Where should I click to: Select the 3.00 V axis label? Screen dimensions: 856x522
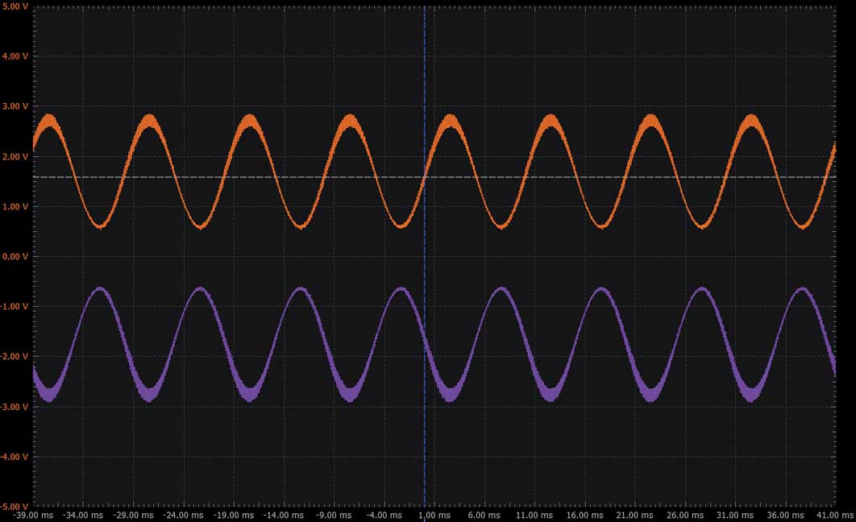15,106
